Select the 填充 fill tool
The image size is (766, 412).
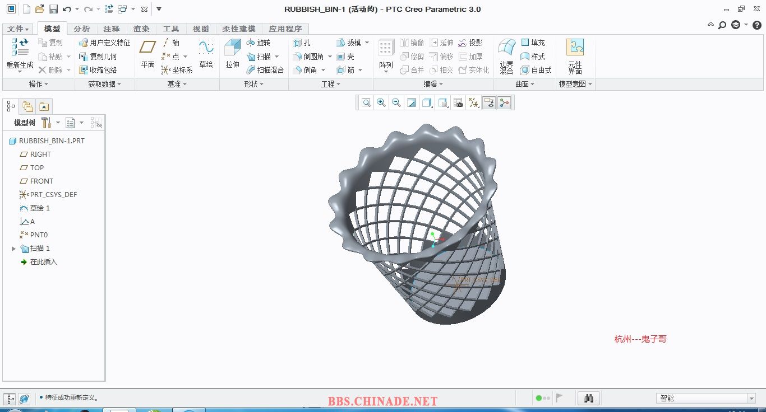pyautogui.click(x=533, y=43)
